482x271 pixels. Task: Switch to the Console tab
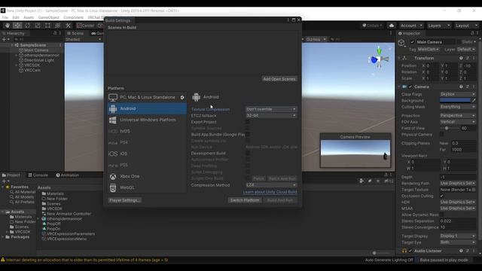38,175
